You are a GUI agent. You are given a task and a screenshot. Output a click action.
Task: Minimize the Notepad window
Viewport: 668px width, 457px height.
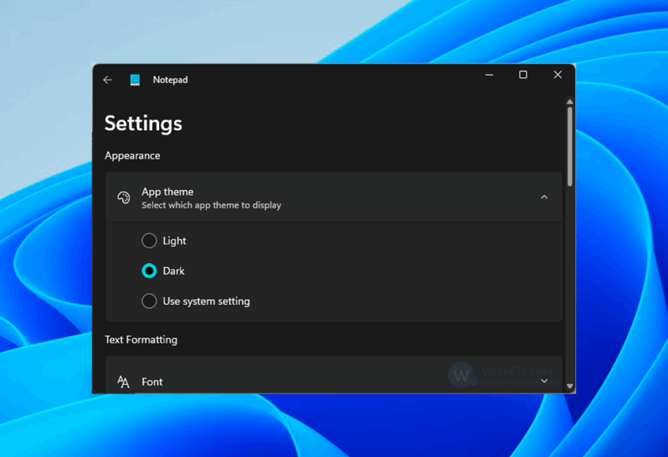[489, 74]
